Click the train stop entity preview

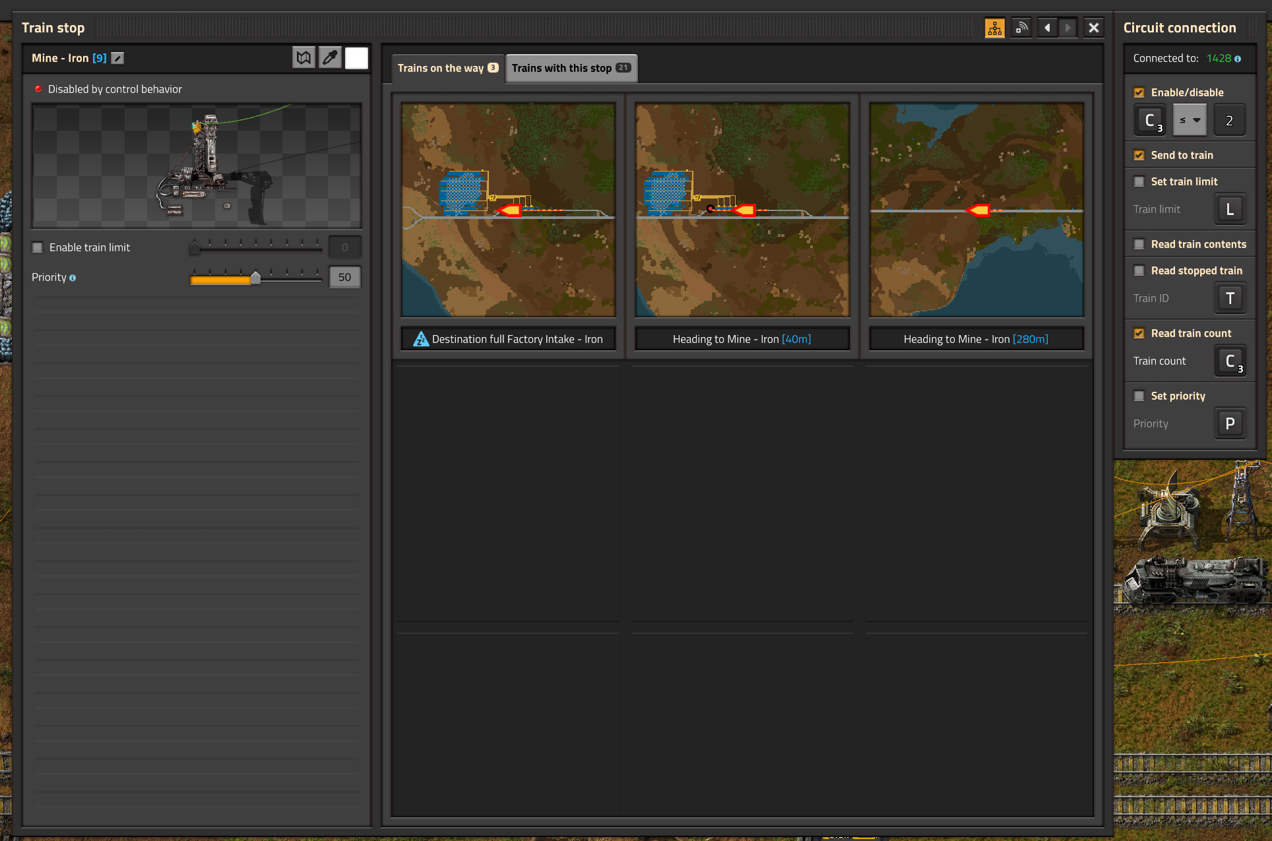point(197,166)
